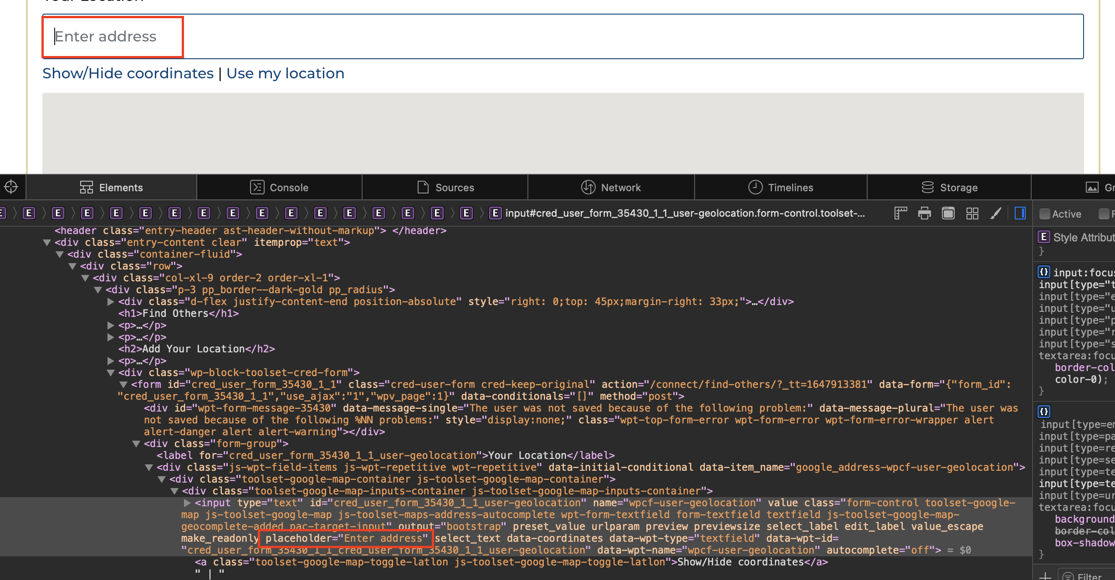This screenshot has height=580, width=1115.
Task: Click the name="wpcf-user-geolocation" attribute
Action: tap(677, 503)
